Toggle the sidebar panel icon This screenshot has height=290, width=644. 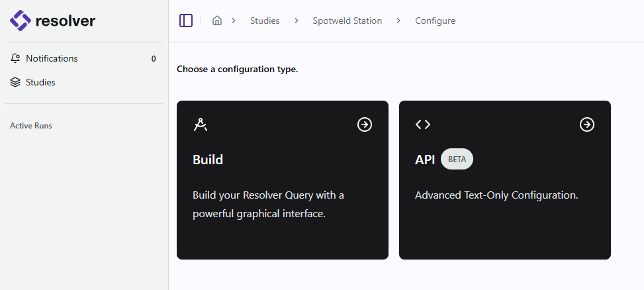tap(186, 21)
